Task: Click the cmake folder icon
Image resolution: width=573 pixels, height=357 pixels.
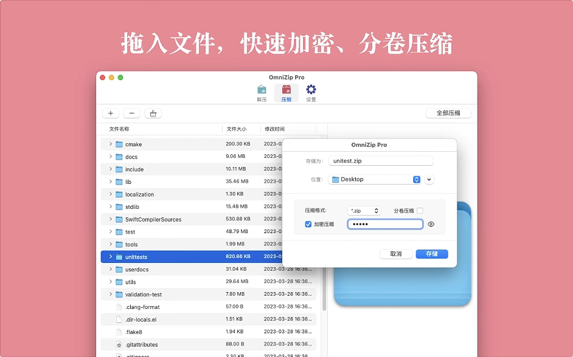Action: (x=119, y=144)
